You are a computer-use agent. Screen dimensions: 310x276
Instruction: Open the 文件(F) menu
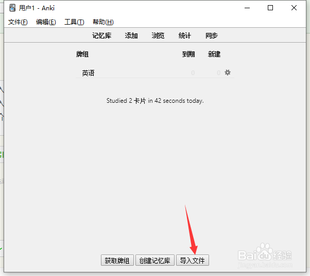tap(18, 22)
